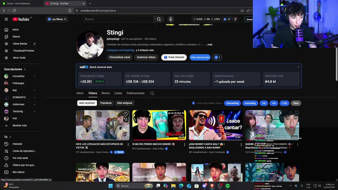Add first video to queue icon
338x190 pixels.
tap(126, 120)
